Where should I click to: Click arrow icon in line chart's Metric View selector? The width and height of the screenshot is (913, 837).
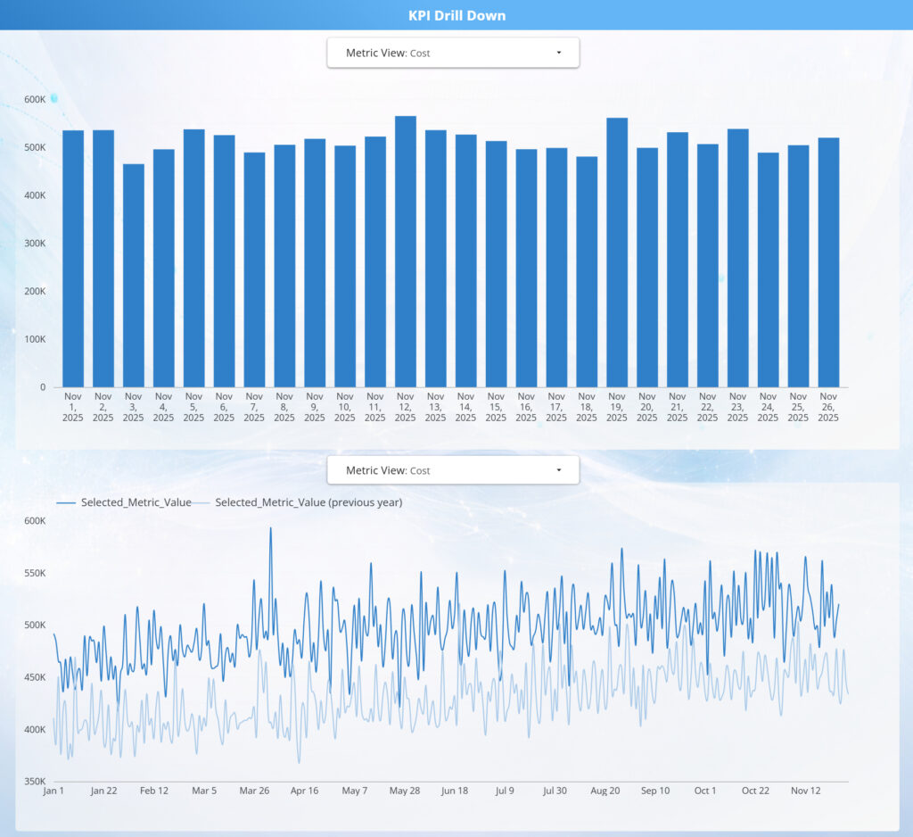tap(559, 470)
